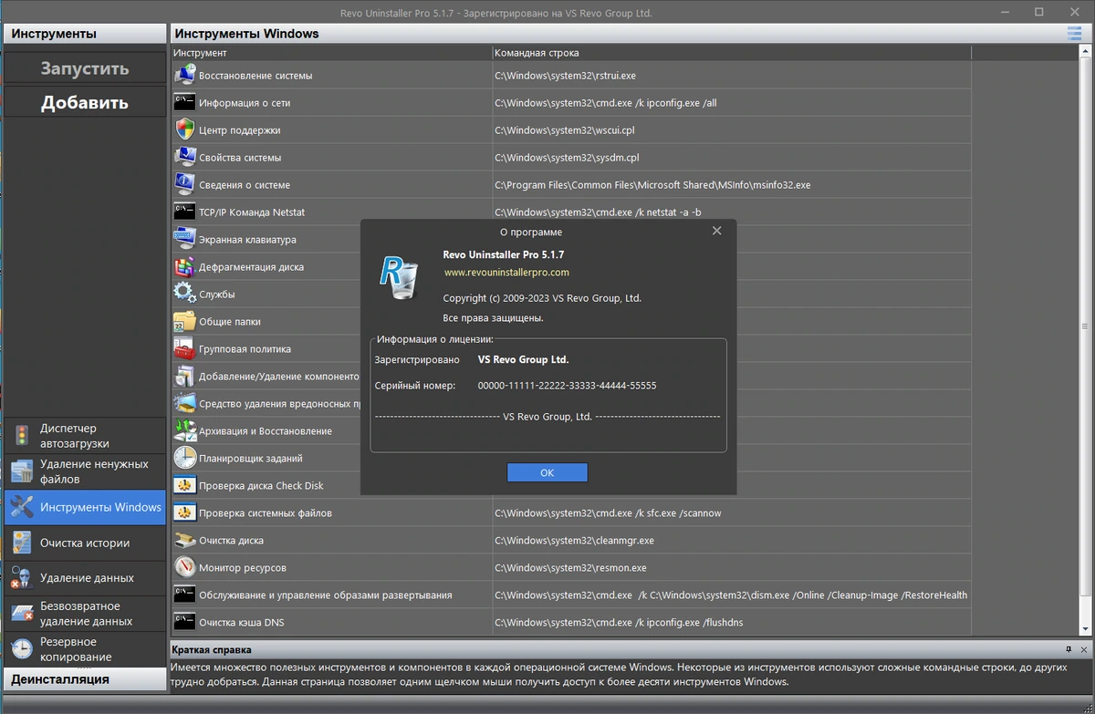Click the Экранная клавиатура keyboard icon

click(x=185, y=239)
